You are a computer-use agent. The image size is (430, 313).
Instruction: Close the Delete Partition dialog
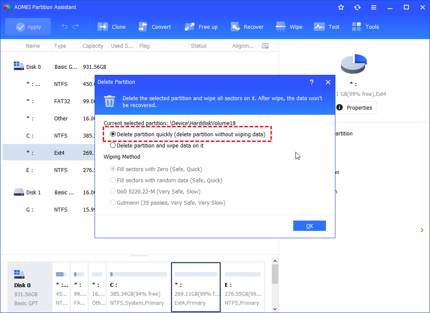(328, 82)
